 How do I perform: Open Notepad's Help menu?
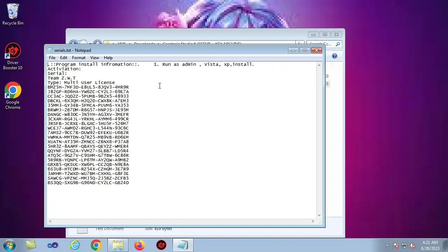108,58
